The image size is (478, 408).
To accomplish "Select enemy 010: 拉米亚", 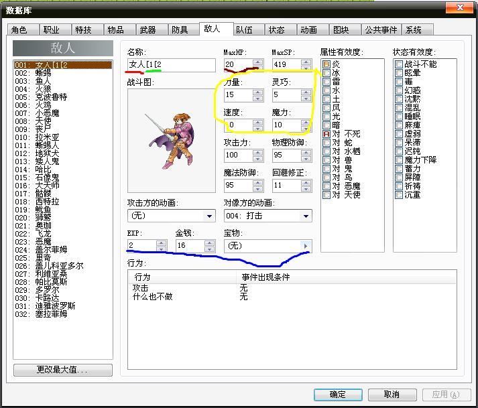I will coord(63,137).
